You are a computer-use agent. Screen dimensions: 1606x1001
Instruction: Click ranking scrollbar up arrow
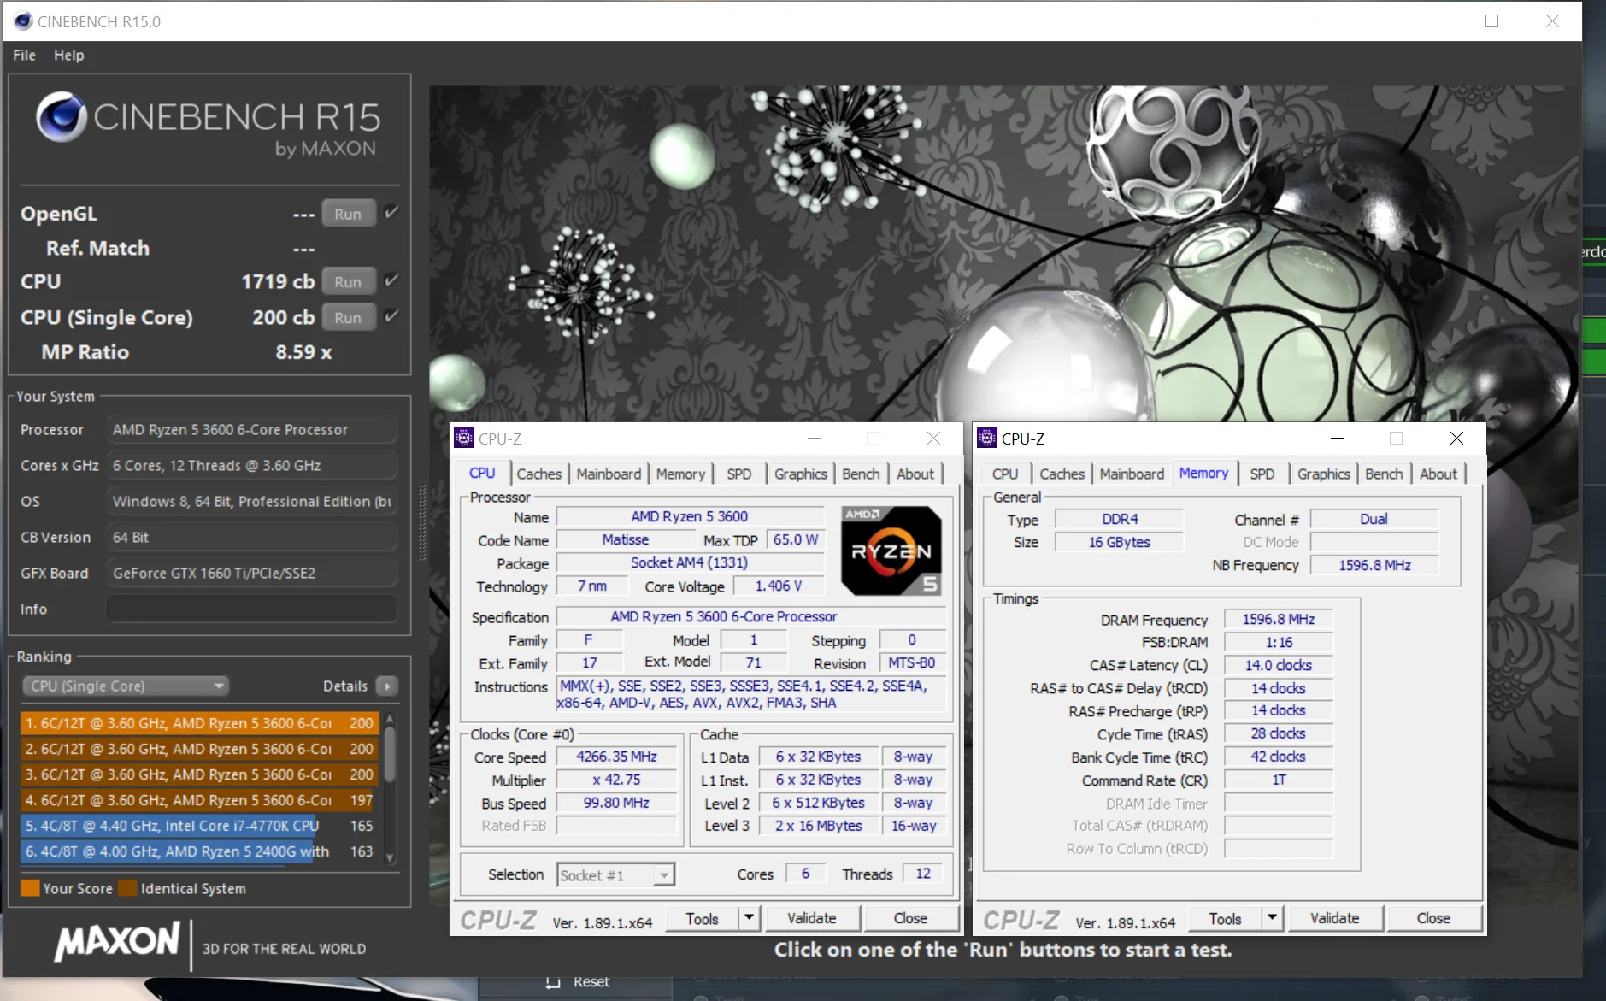click(390, 718)
